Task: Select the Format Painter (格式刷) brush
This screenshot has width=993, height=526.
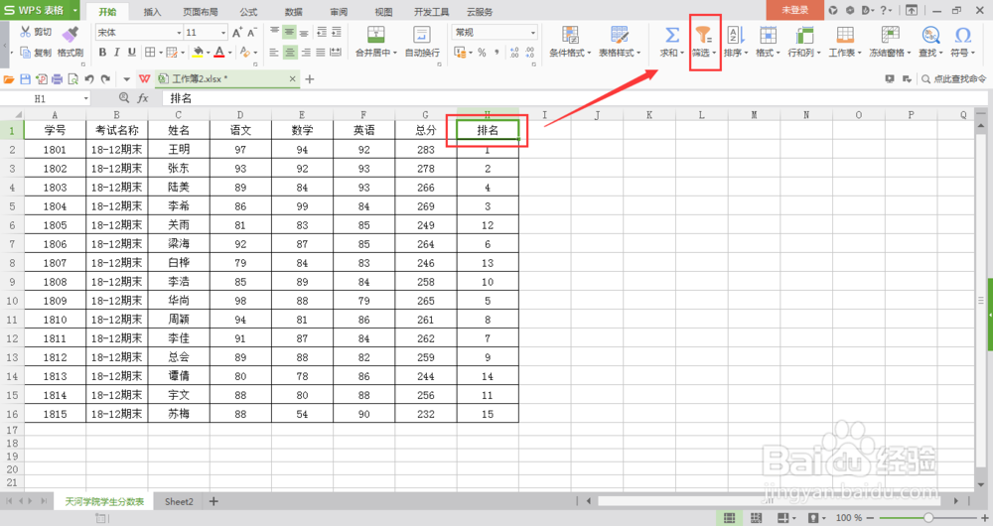Action: (x=71, y=34)
